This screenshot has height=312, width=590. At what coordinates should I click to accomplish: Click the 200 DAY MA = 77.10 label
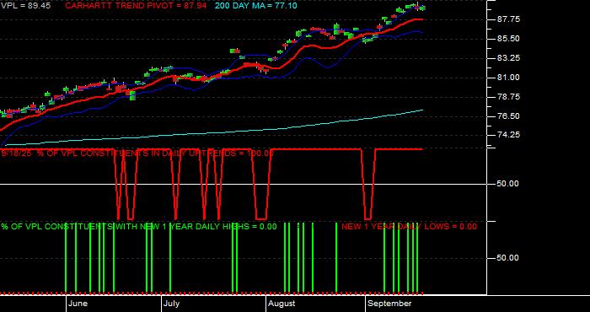(256, 6)
